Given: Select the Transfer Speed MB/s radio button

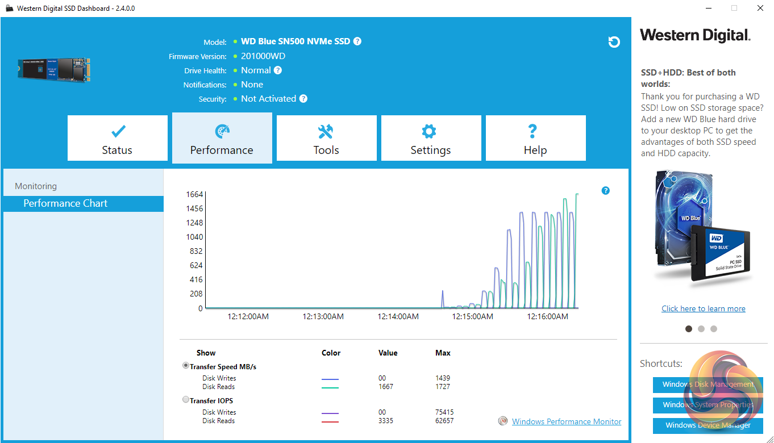Looking at the screenshot, I should point(186,366).
